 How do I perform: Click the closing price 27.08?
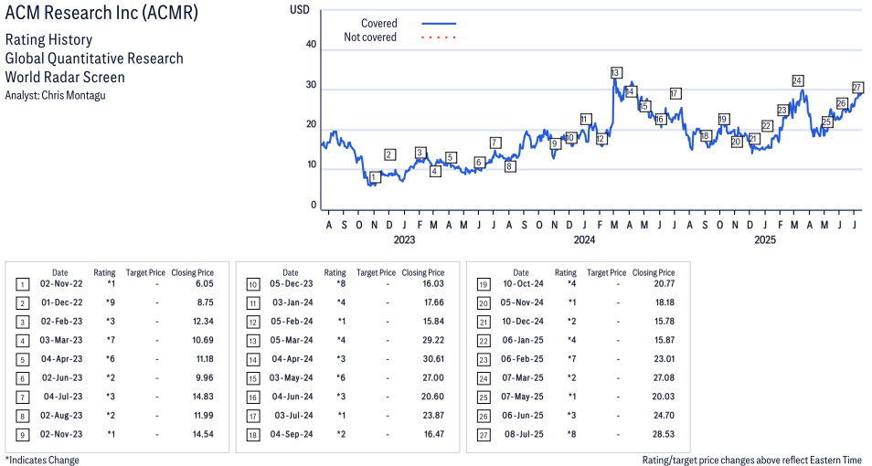(664, 378)
